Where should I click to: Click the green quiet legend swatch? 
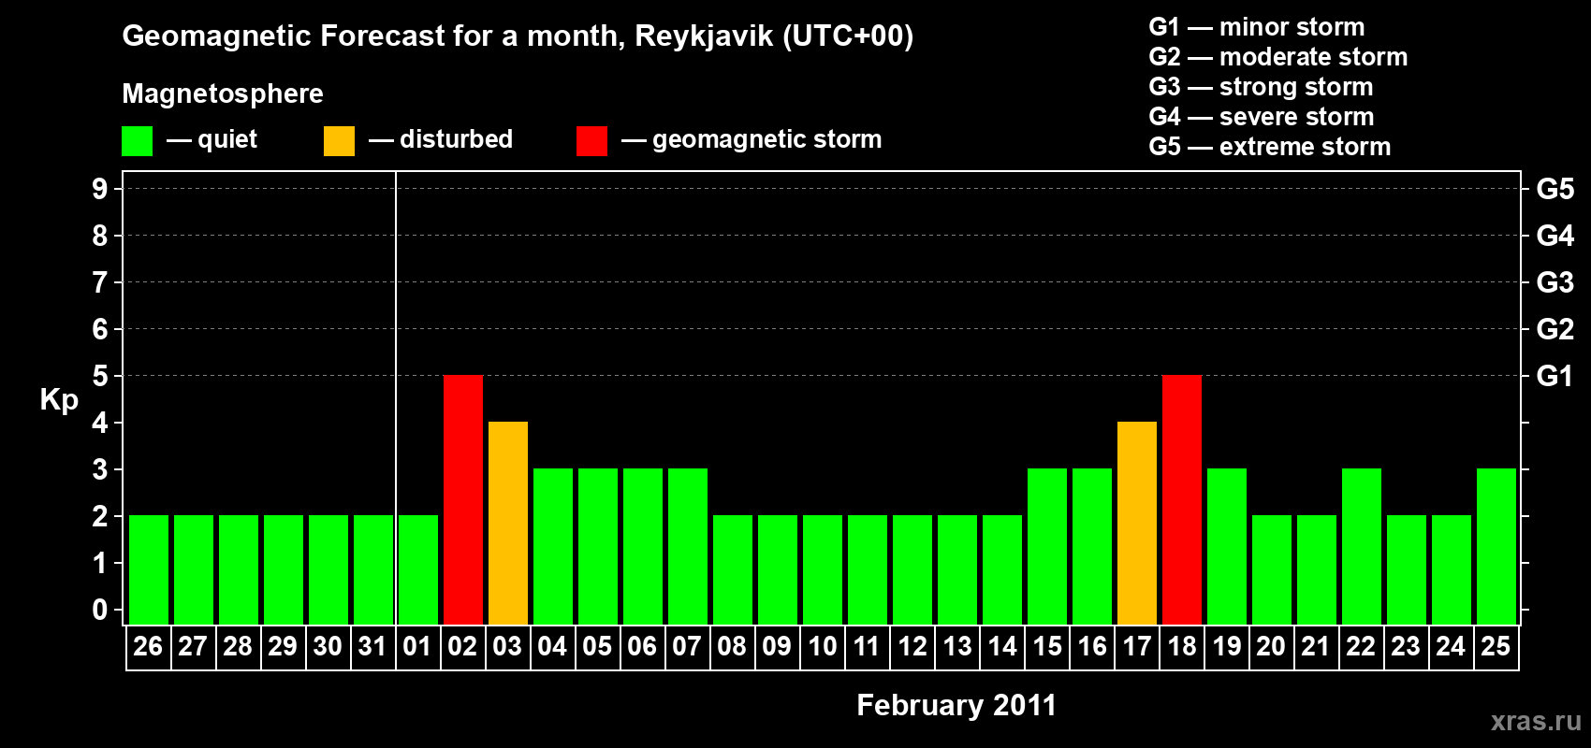(x=137, y=141)
